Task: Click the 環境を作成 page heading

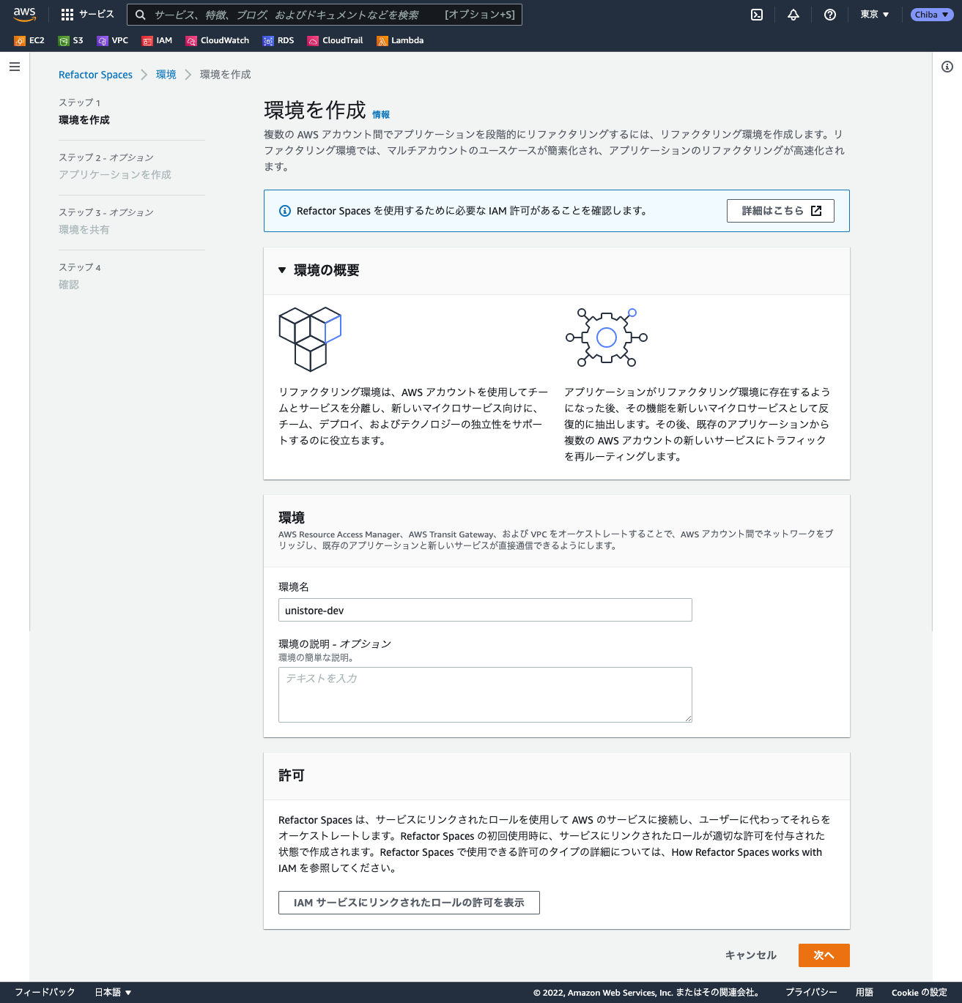Action: [315, 111]
